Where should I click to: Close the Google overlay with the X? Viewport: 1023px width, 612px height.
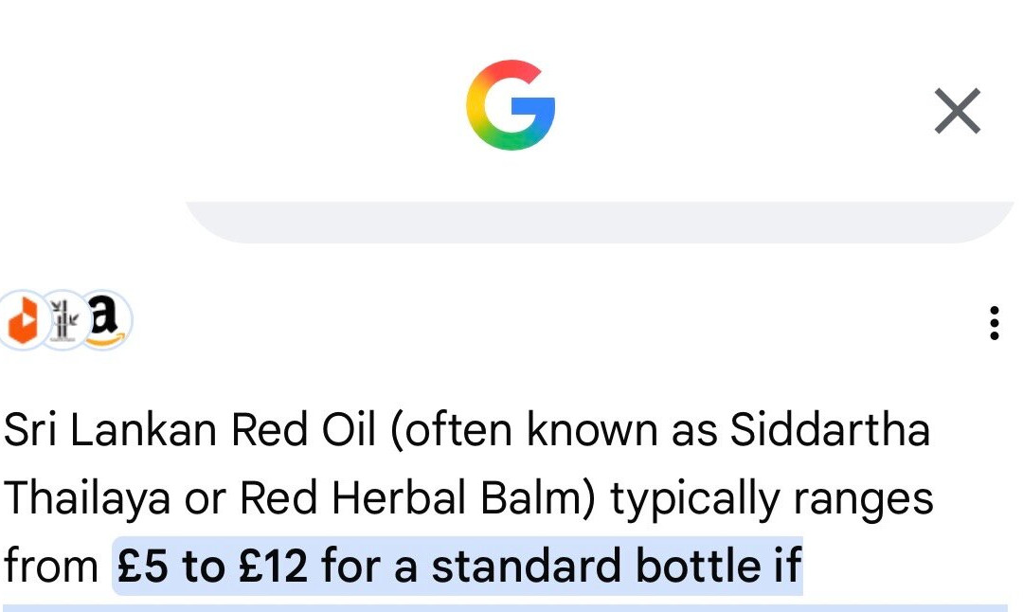pyautogui.click(x=957, y=111)
